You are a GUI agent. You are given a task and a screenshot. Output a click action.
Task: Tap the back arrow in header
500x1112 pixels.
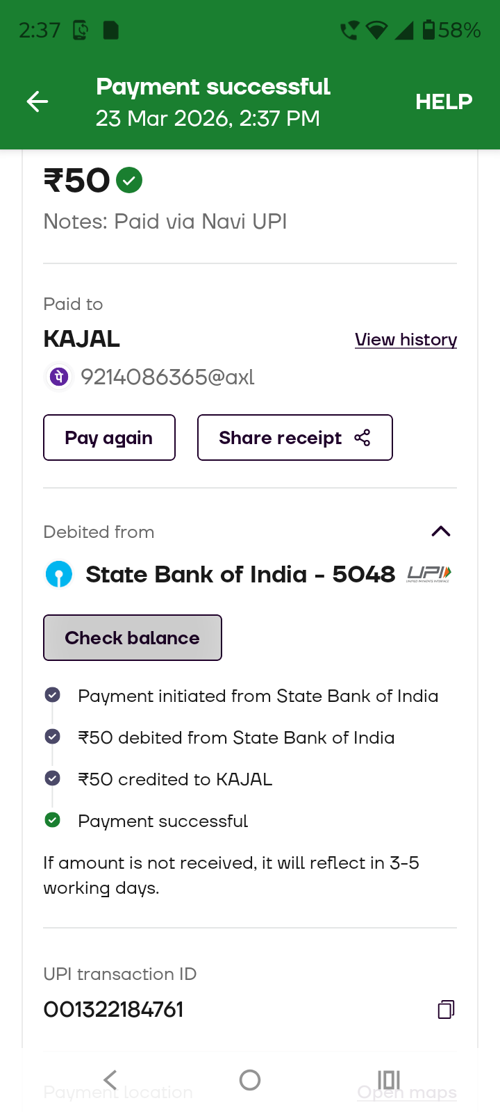coord(37,102)
